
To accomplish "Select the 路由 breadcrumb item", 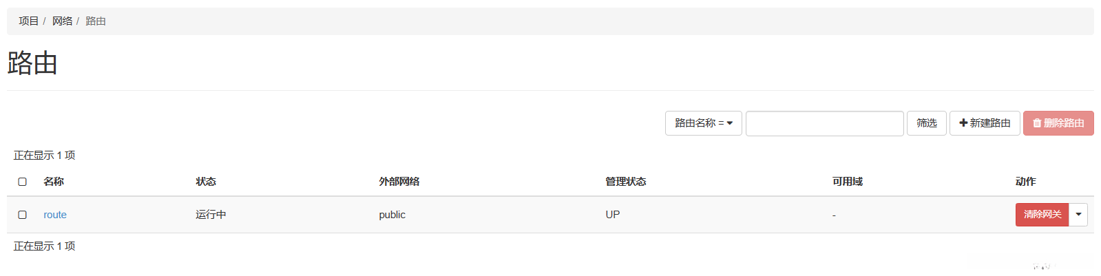I will [x=96, y=21].
